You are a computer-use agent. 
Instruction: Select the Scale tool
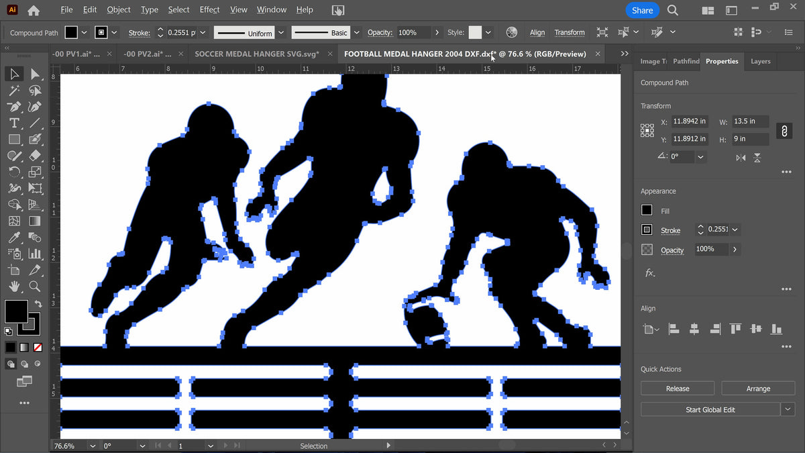click(35, 172)
